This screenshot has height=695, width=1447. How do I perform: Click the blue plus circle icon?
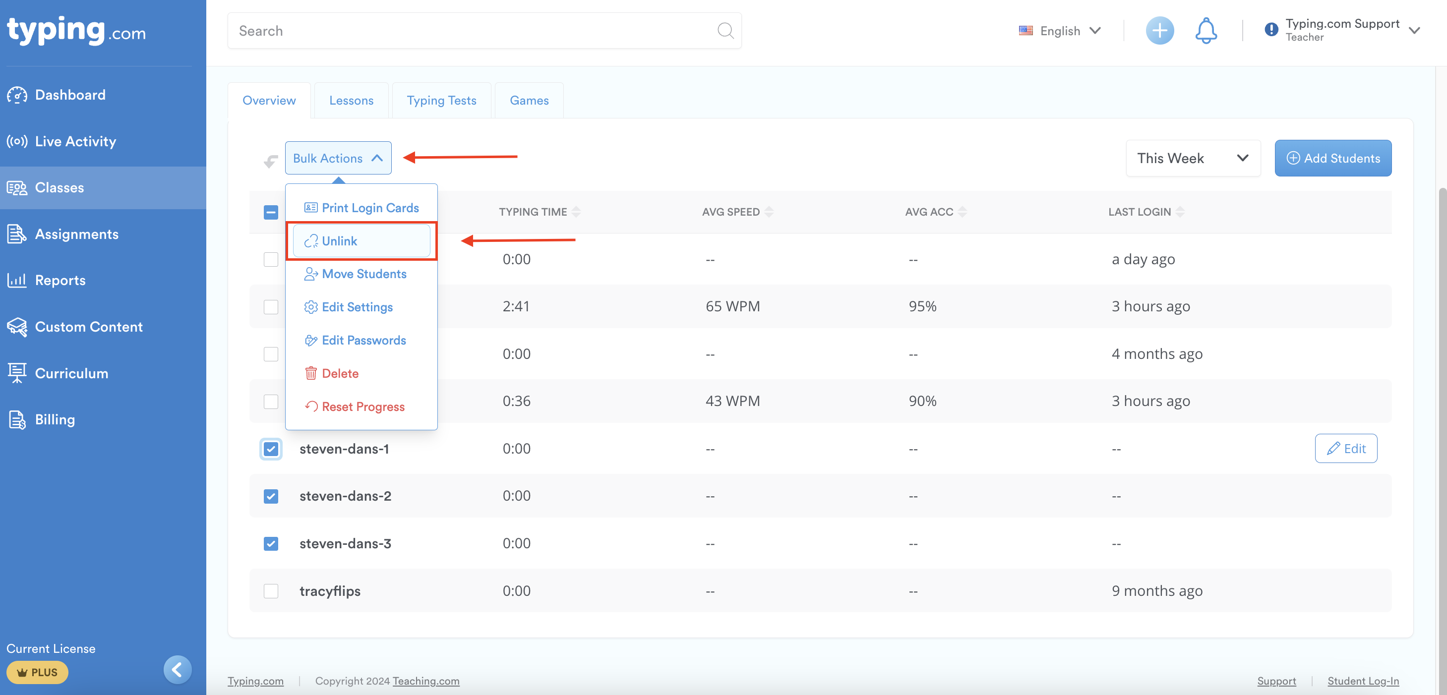pos(1159,31)
